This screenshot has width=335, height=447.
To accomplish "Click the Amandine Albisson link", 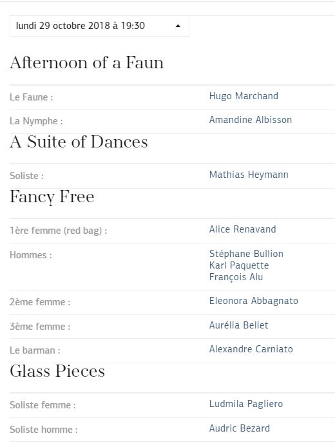I will pos(251,120).
